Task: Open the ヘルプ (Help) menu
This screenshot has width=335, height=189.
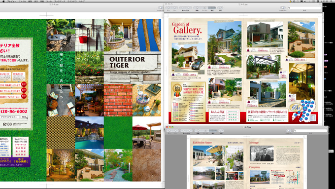Action: click(x=82, y=1)
